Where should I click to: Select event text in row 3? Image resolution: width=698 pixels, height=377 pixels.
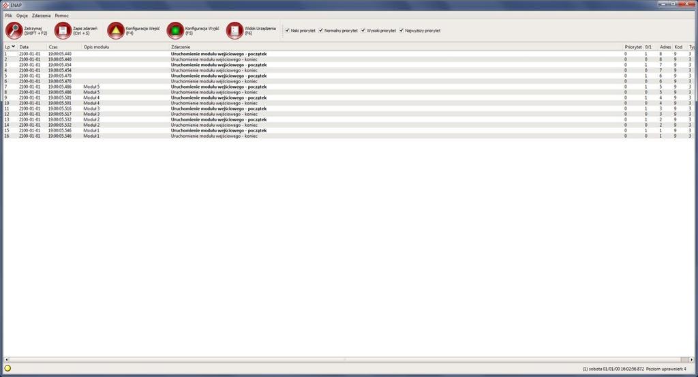tap(219, 65)
